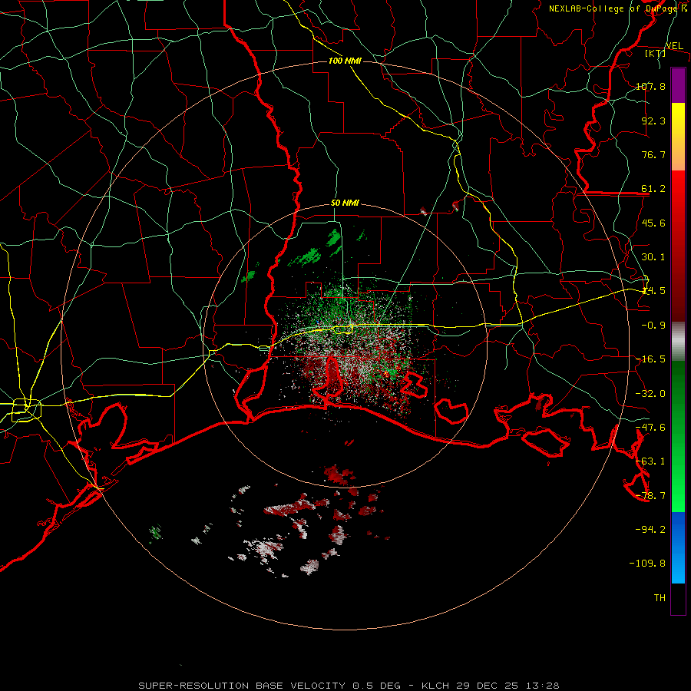Click the 14.5 scale value
This screenshot has width=691, height=691.
(x=653, y=291)
